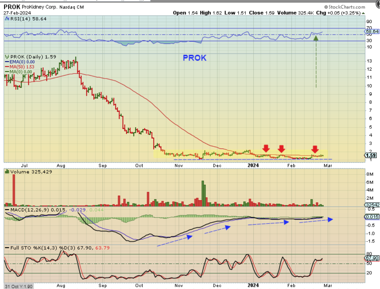Click the 67.90 stochastic tag on right axis
Viewport: 380px width, 289px height.
(x=372, y=258)
